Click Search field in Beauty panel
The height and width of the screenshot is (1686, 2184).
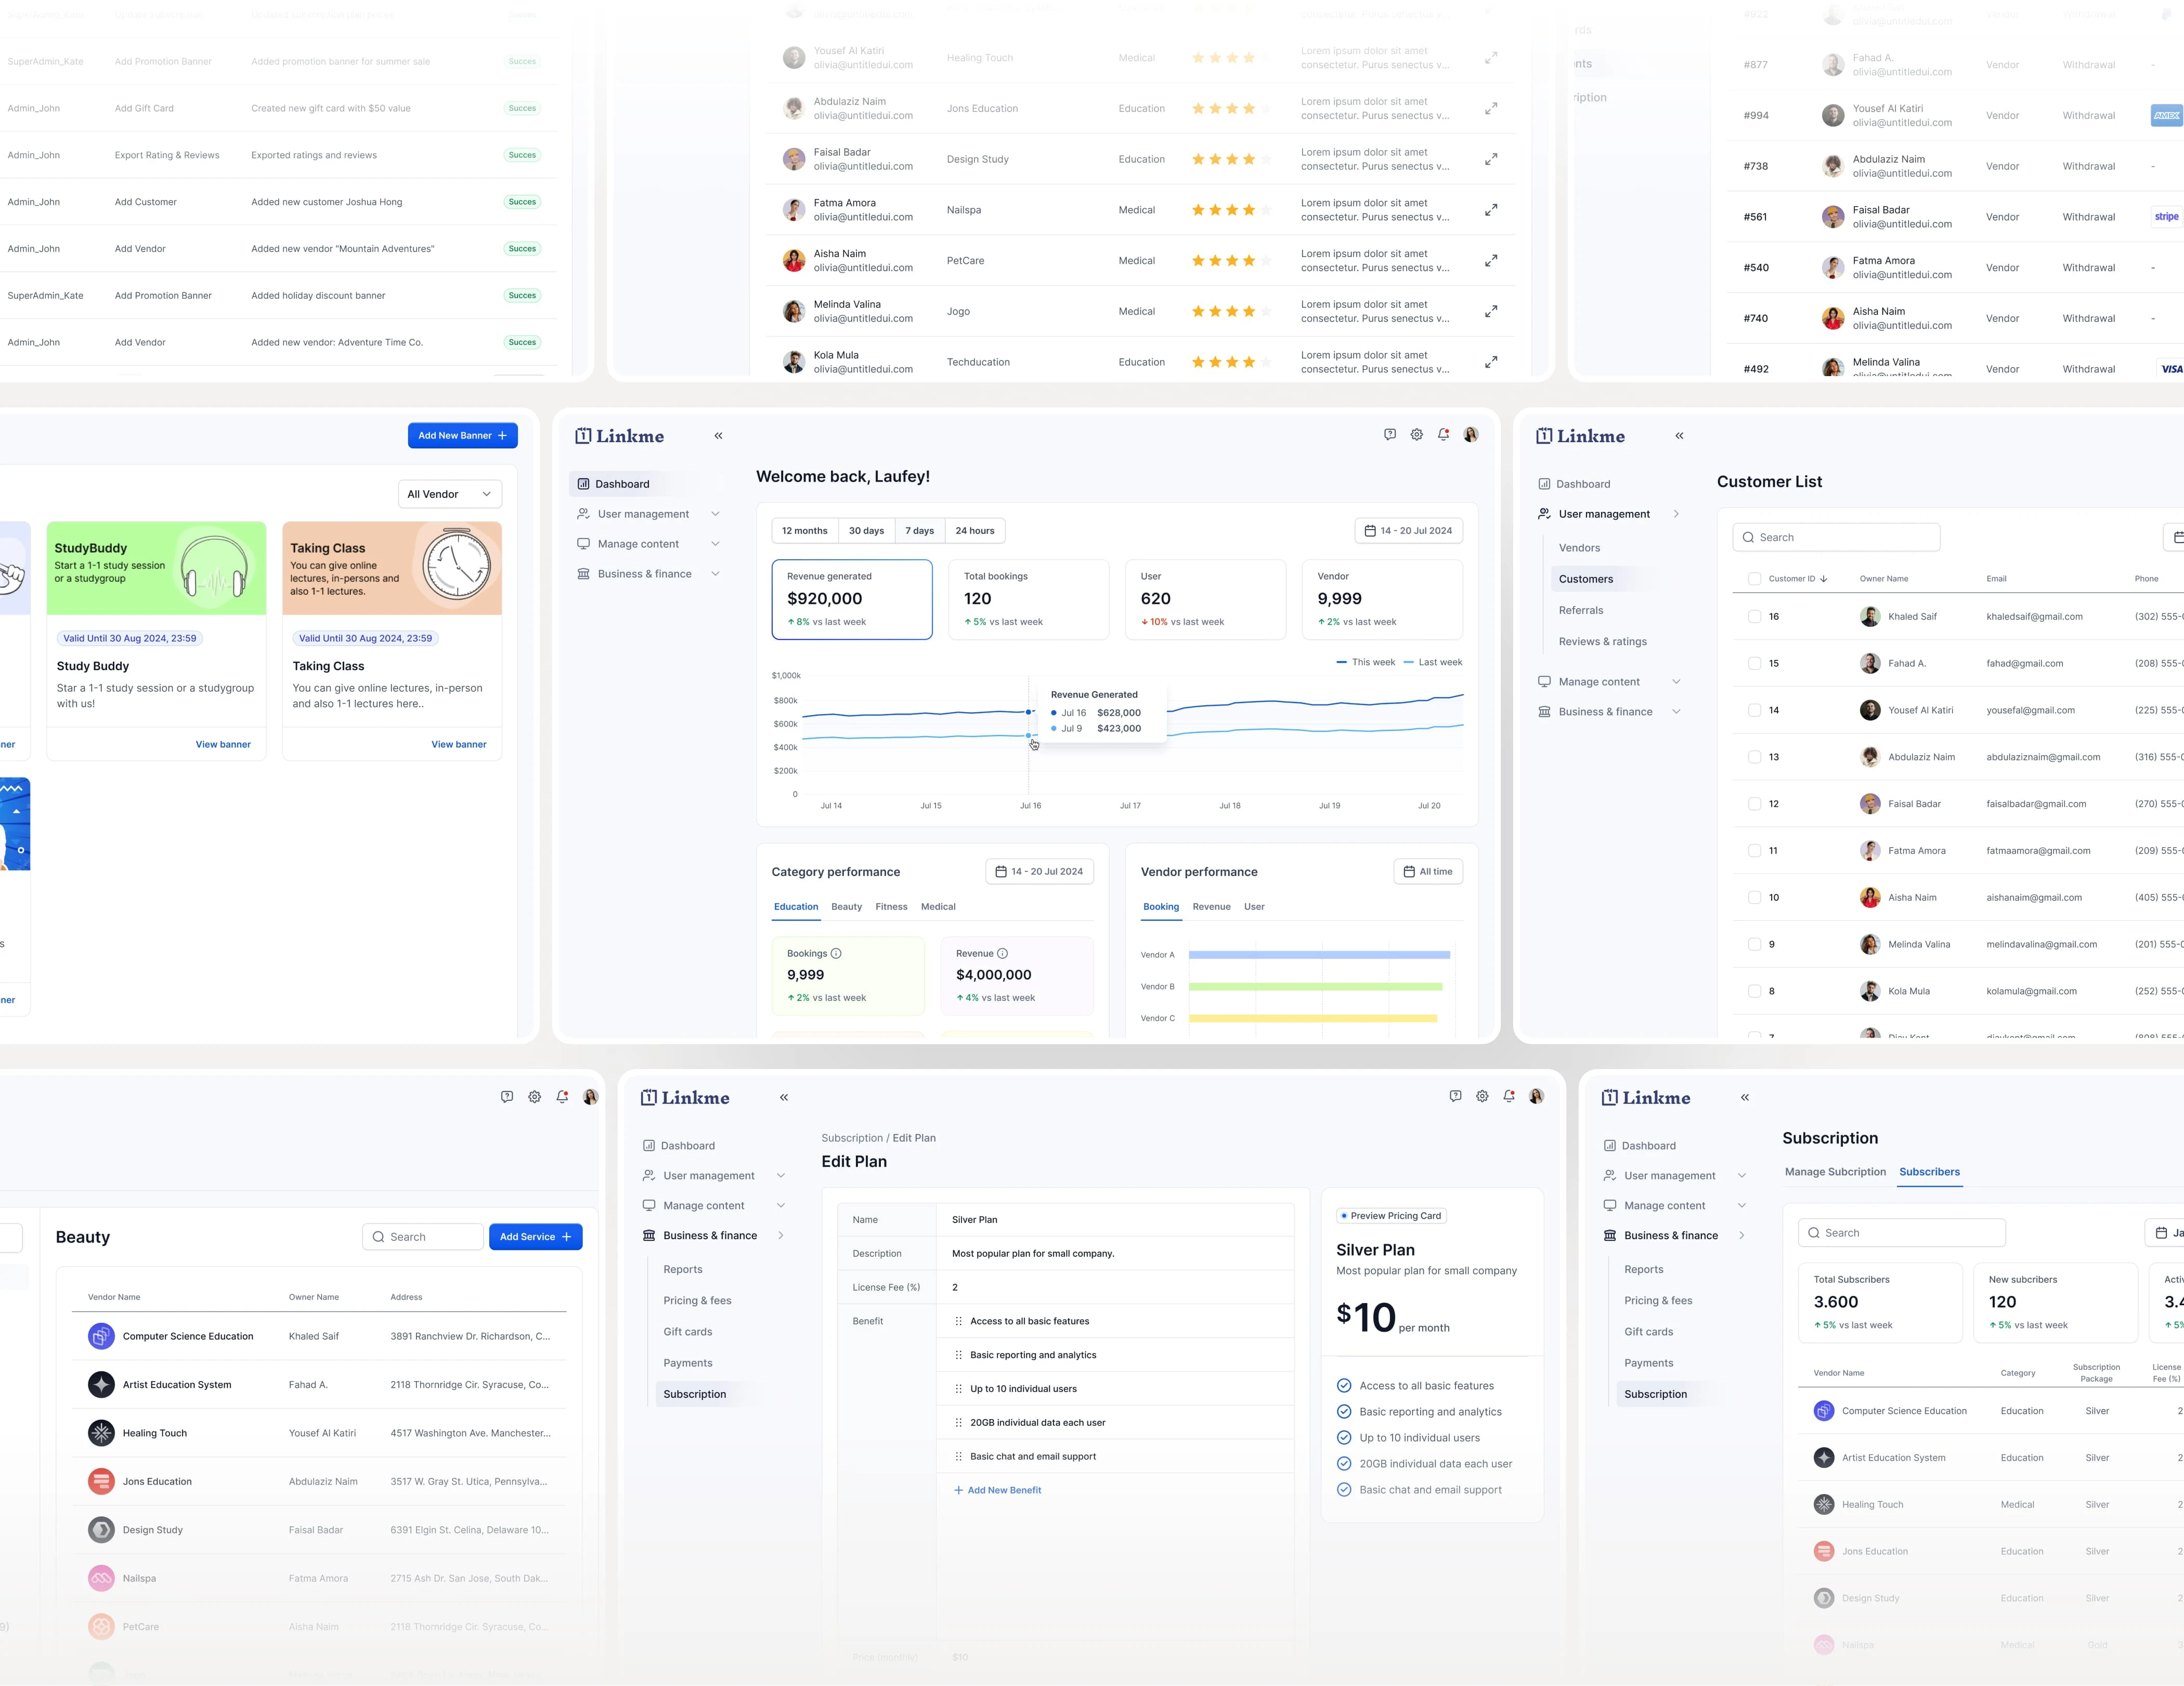[x=423, y=1237]
